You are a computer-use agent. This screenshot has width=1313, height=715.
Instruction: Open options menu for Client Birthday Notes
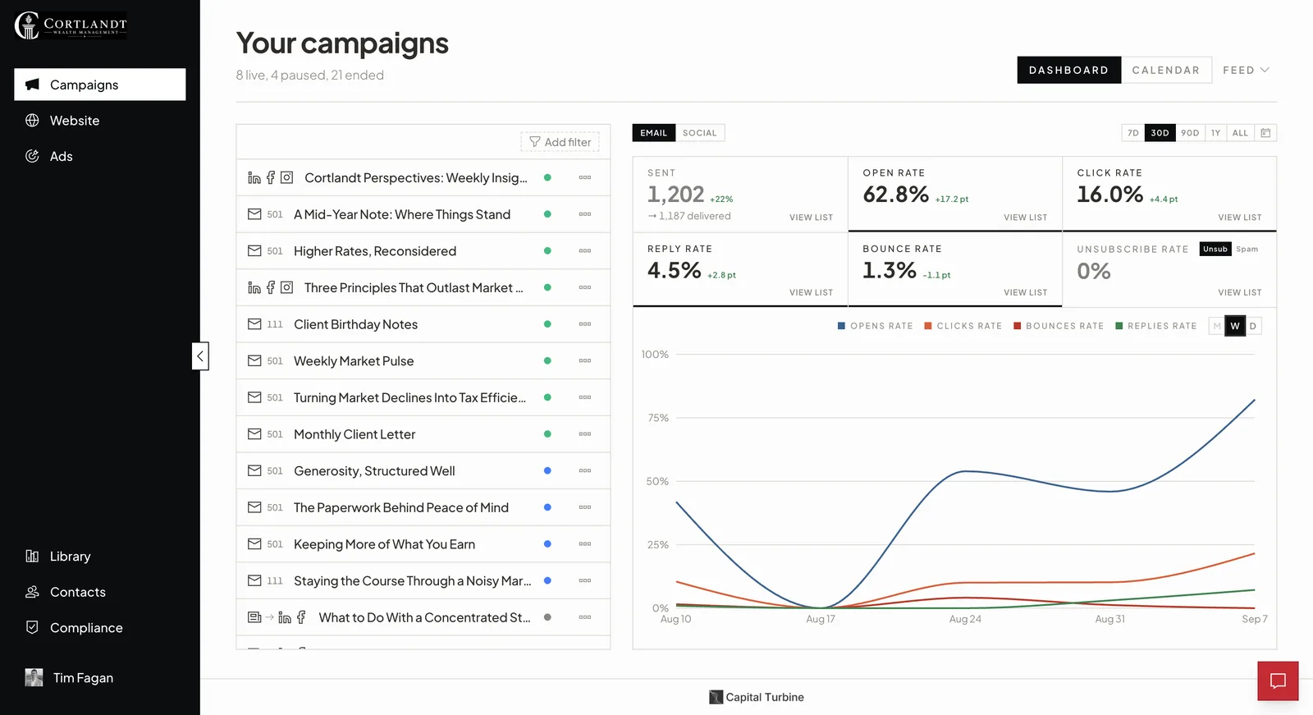coord(585,324)
